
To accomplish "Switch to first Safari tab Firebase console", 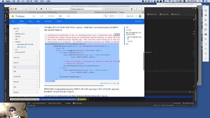I will (43, 12).
